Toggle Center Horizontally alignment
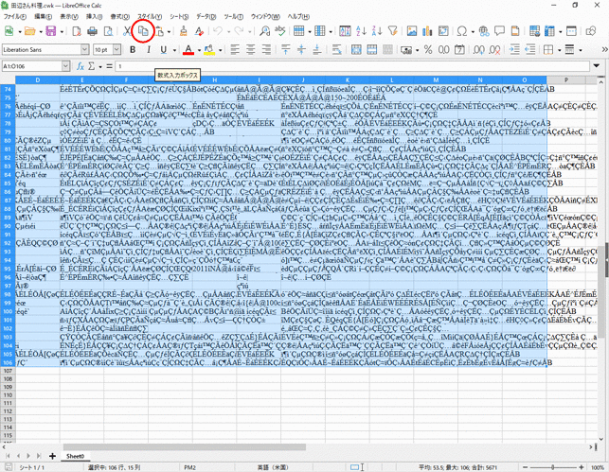This screenshot has height=472, width=609. pyautogui.click(x=250, y=49)
